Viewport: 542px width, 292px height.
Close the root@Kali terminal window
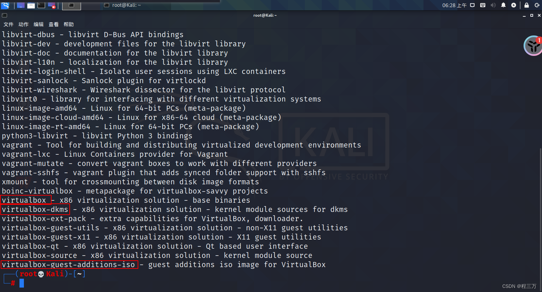click(x=539, y=15)
